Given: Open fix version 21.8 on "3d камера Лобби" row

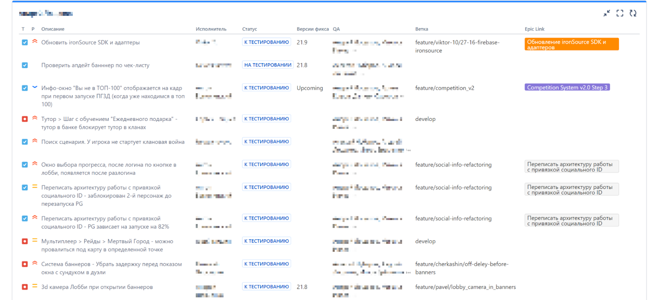Looking at the screenshot, I should 302,287.
